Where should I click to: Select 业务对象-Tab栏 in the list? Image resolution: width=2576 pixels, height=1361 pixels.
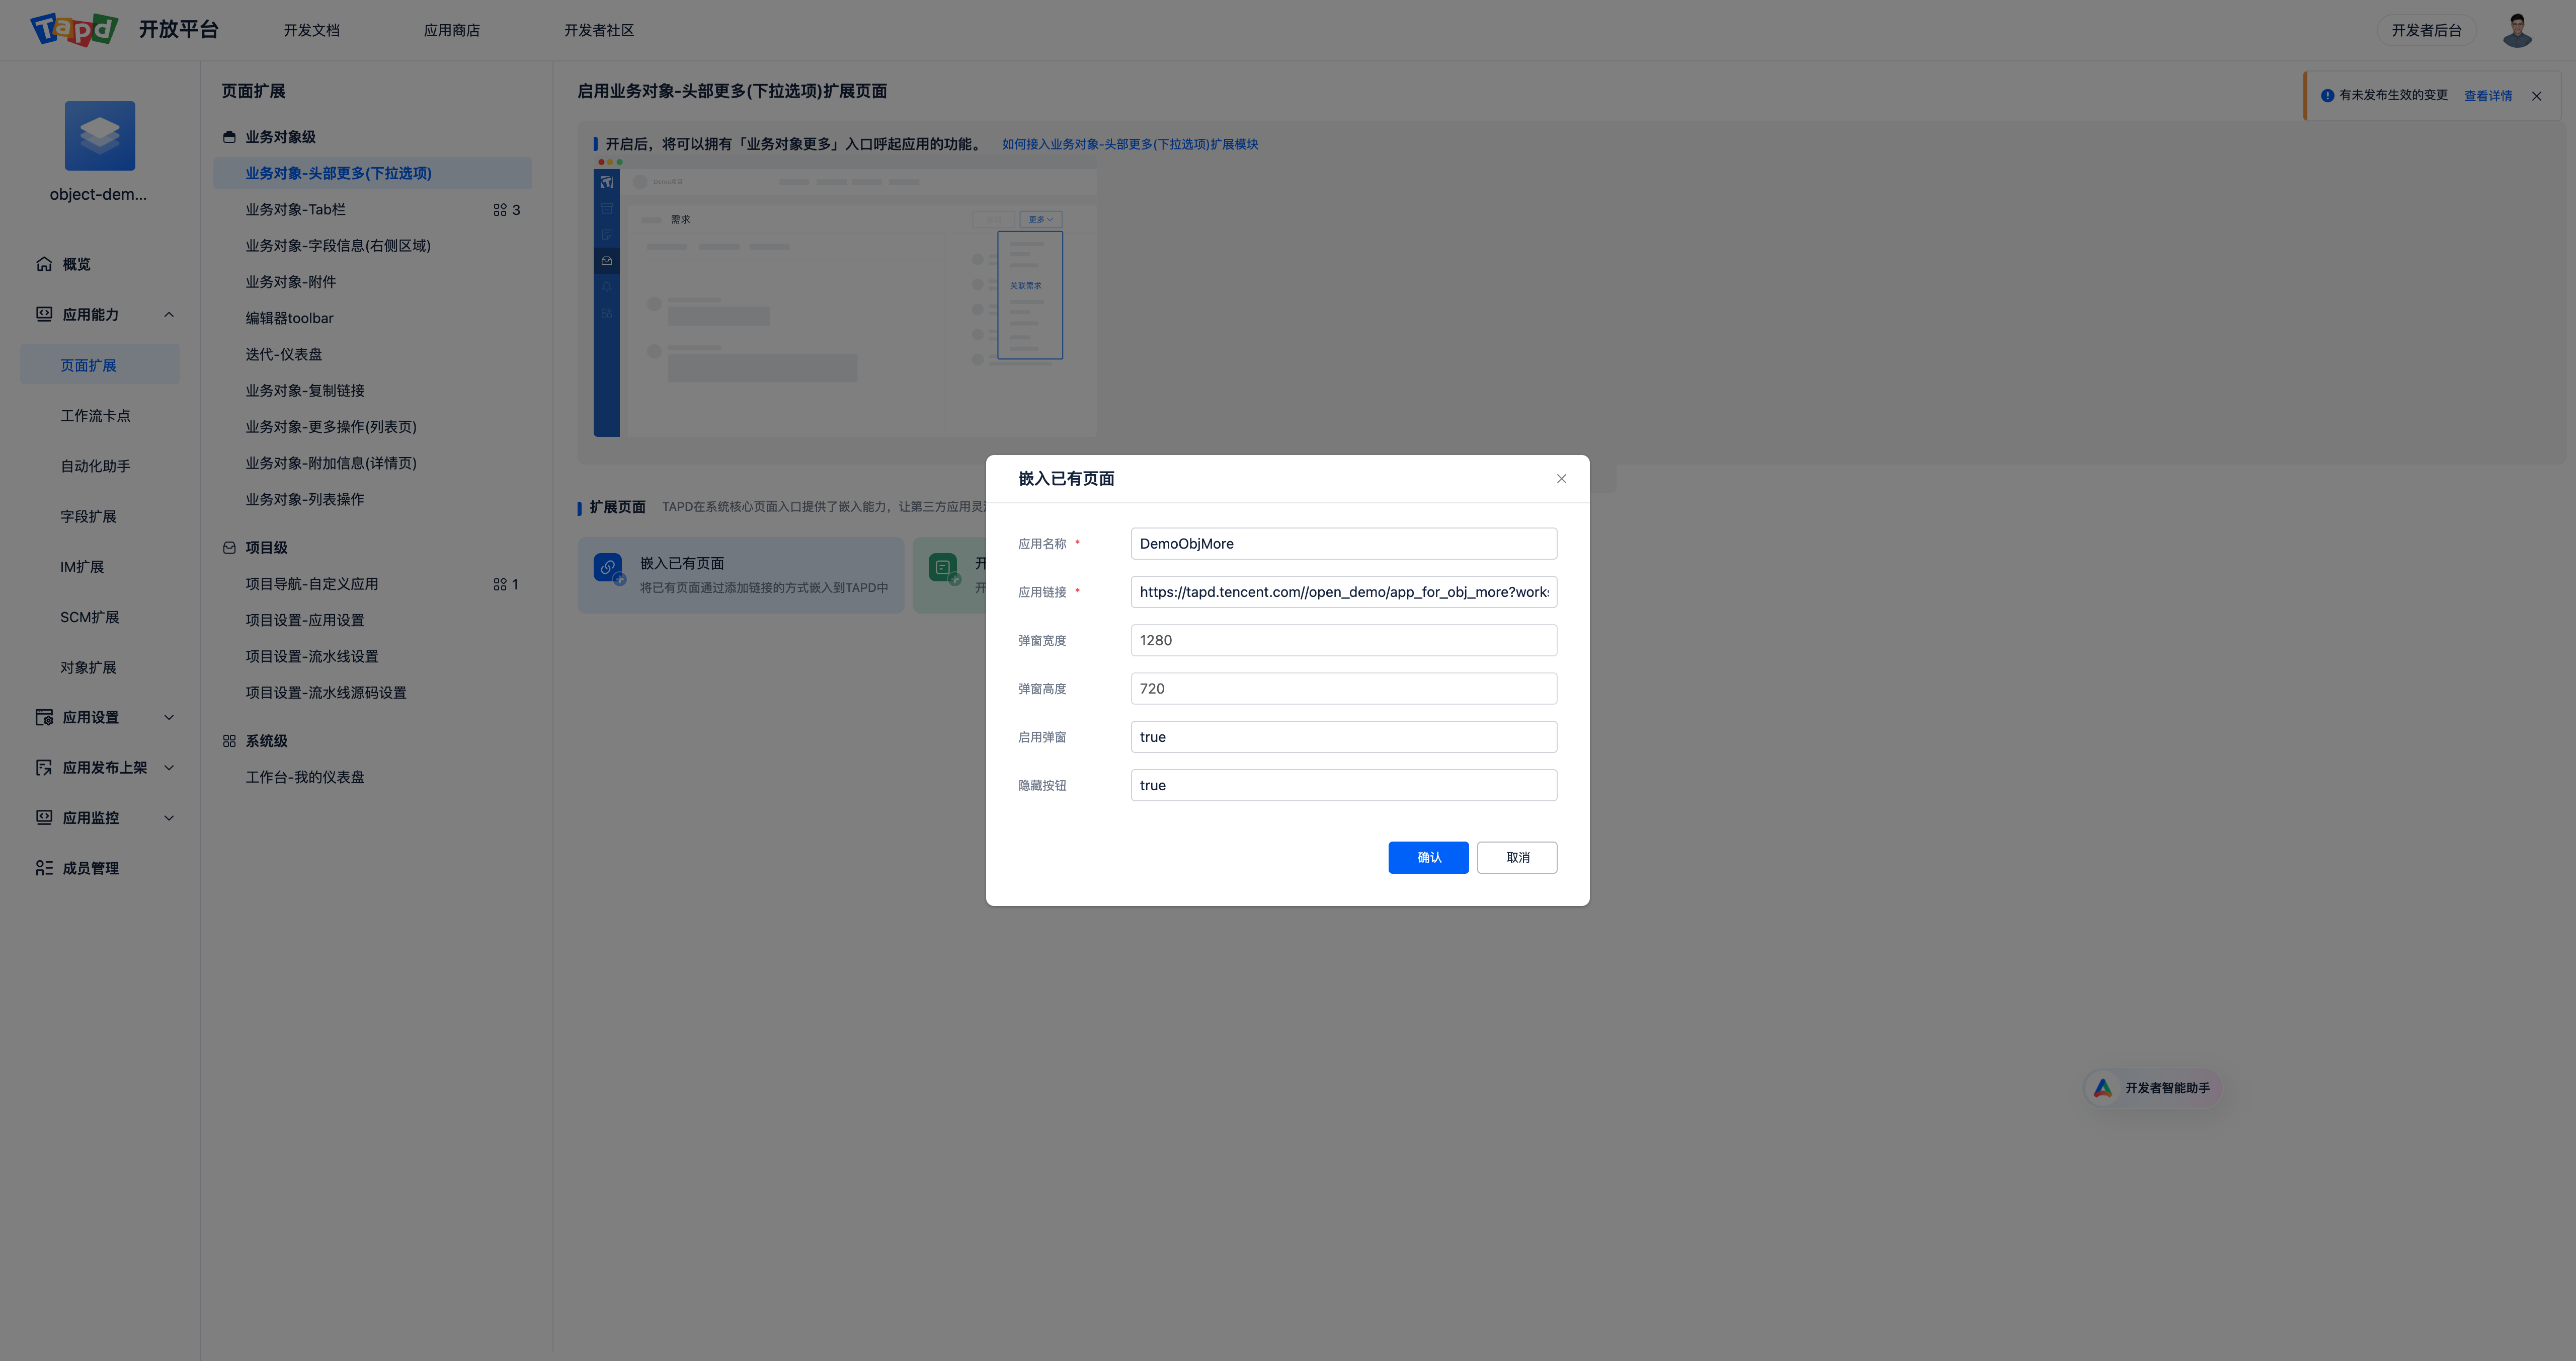coord(296,209)
